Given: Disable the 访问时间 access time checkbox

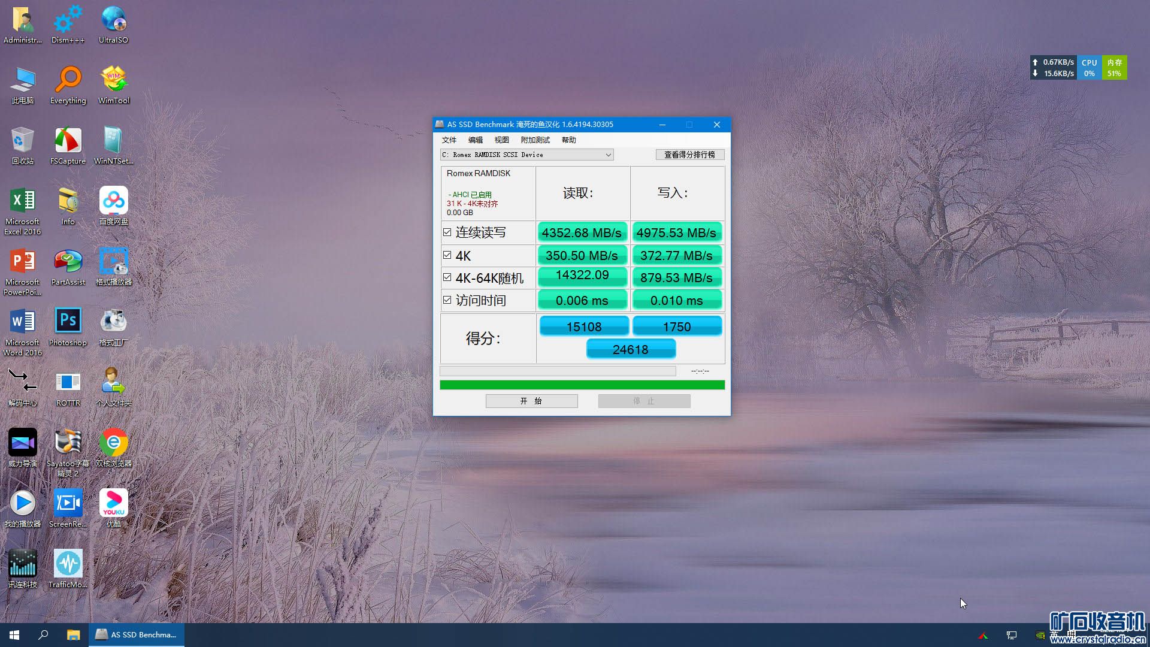Looking at the screenshot, I should [x=447, y=300].
